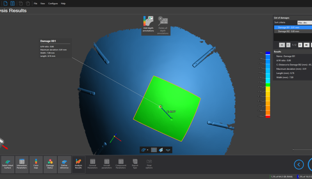Open the Configure menu
312x179 pixels.
[x=53, y=3]
